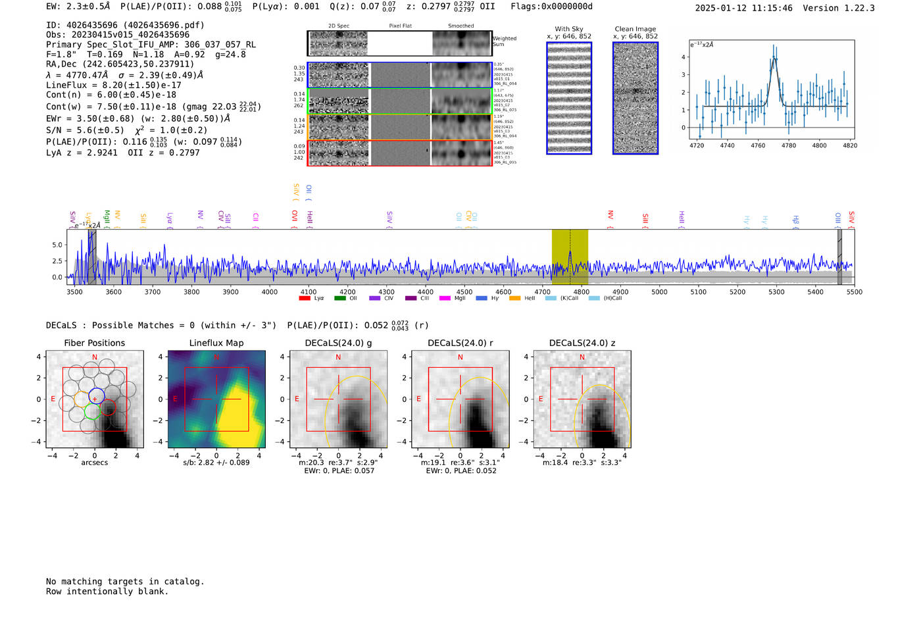This screenshot has height=627, width=921.
Task: Click the 'EW: 2.3±0.5Å' header value
Action: pos(78,7)
